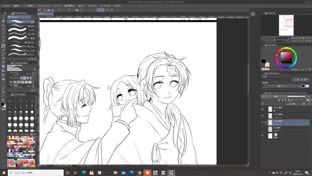The image size is (312, 176).
Task: Select the Gradient tool in the toolbox
Action: pos(3,70)
